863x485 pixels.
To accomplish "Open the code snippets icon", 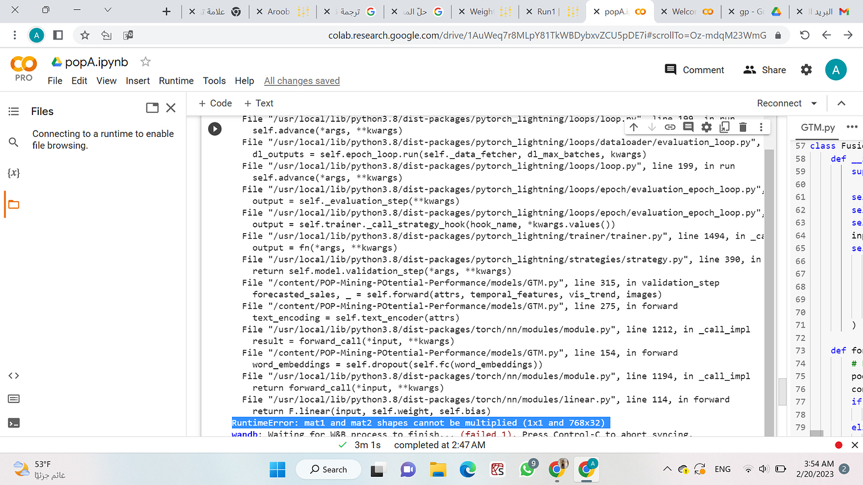I will pyautogui.click(x=13, y=376).
